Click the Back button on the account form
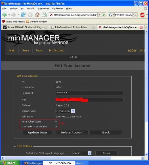This screenshot has height=165, width=149. point(106,132)
